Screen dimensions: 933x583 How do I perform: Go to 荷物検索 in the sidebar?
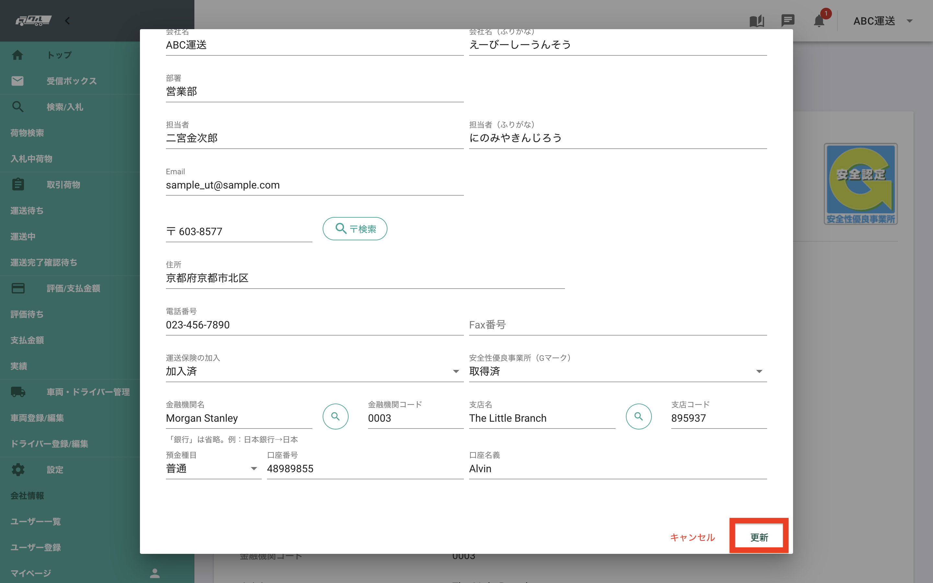click(x=27, y=133)
